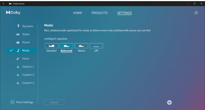Click the Warm label
Viewport: 205px width, 110px height.
(81, 51)
